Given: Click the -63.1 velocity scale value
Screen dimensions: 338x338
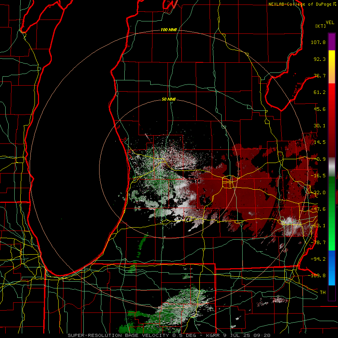Looking at the screenshot, I should [x=318, y=226].
